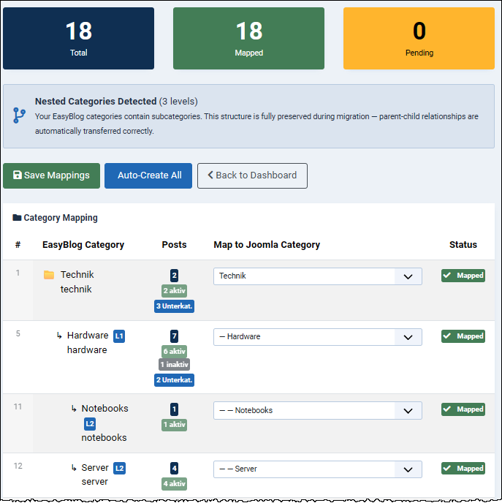Click the L1 level badge next to Hardware
The height and width of the screenshot is (503, 502).
pyautogui.click(x=119, y=336)
